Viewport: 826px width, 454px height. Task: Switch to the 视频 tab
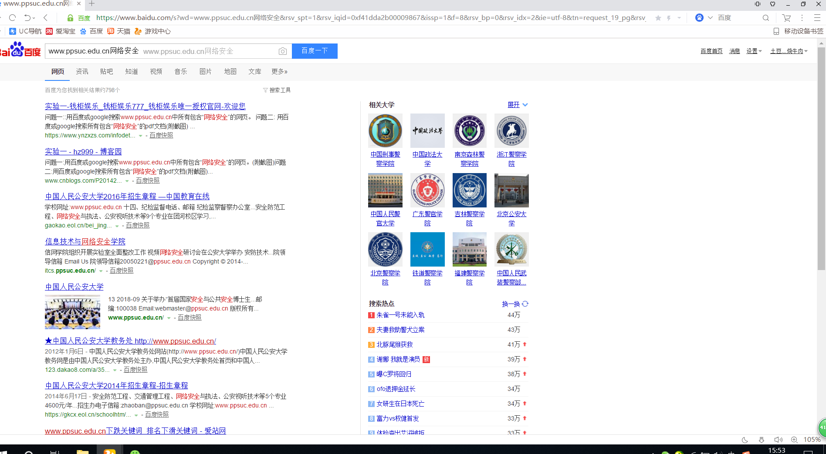point(156,71)
